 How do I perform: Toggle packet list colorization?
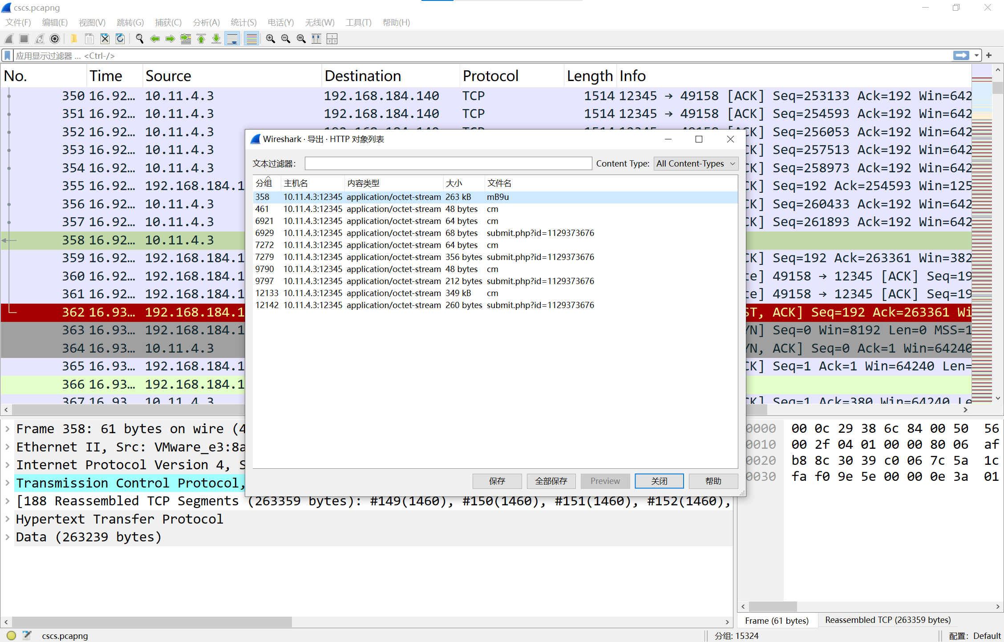pyautogui.click(x=252, y=39)
